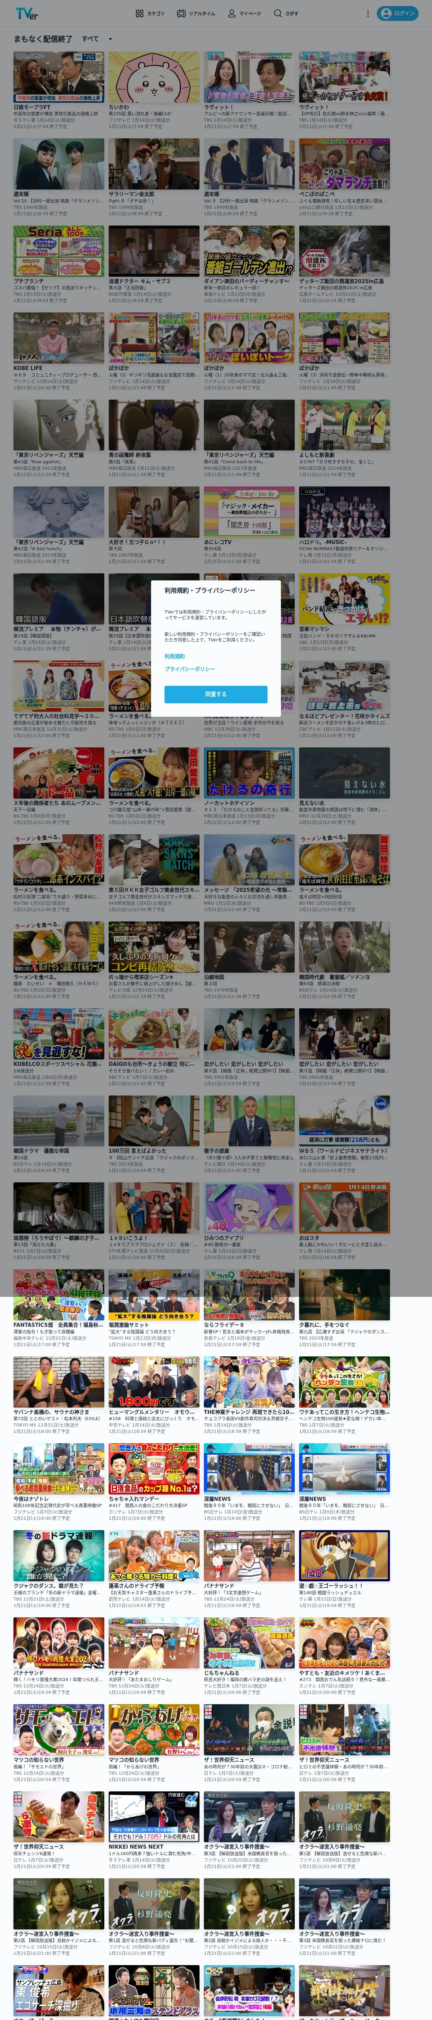This screenshot has height=2020, width=432.
Task: Open the three-dot more options menu
Action: (368, 13)
